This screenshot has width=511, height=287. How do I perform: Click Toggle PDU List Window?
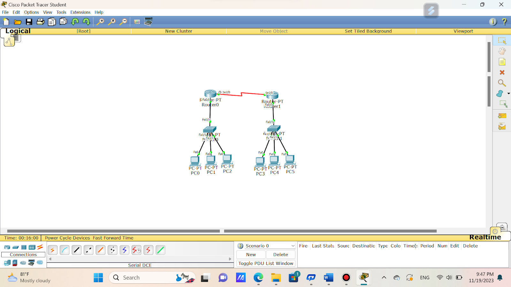coord(266,263)
